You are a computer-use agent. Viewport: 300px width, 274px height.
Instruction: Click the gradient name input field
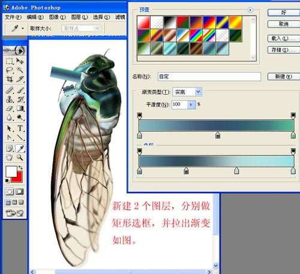[x=209, y=77]
